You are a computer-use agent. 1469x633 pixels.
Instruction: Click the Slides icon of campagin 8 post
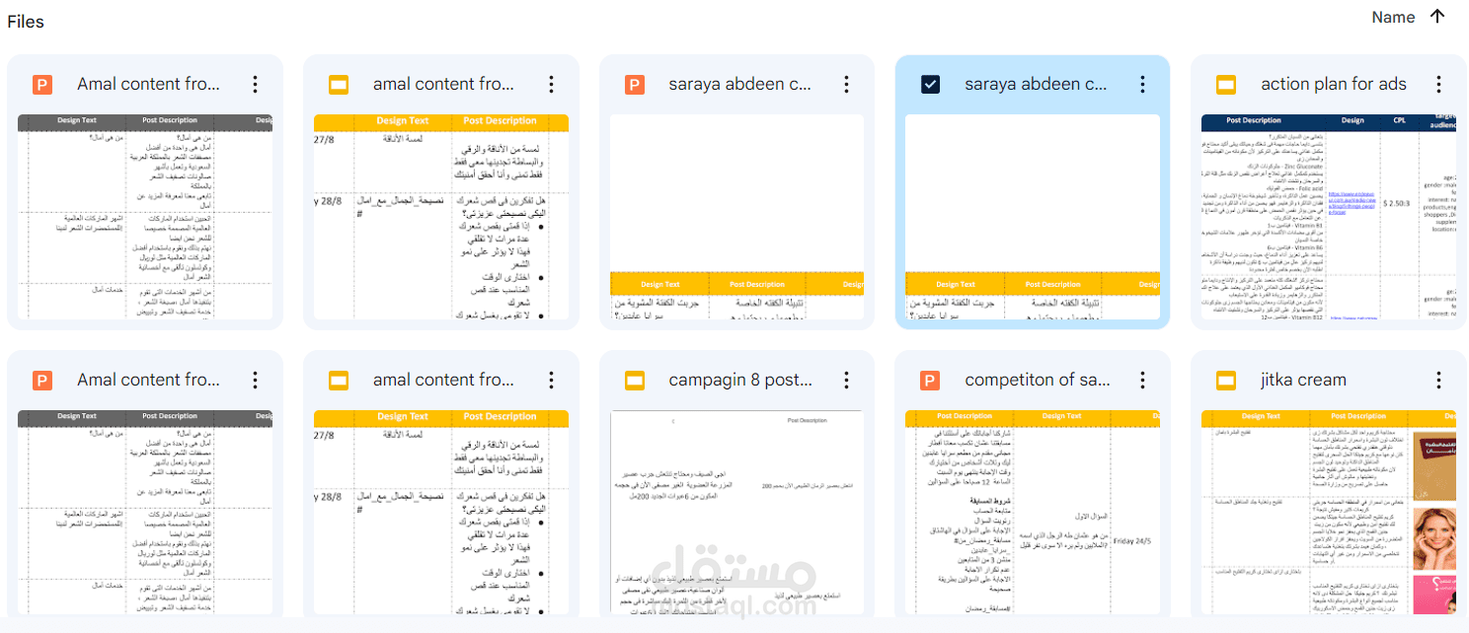[635, 381]
